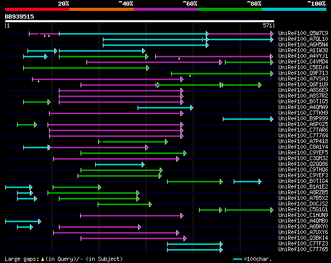This screenshot has width=331, height=263.
Task: Click the purple alignment bar in C1HUN9 row
Action: click(x=132, y=215)
